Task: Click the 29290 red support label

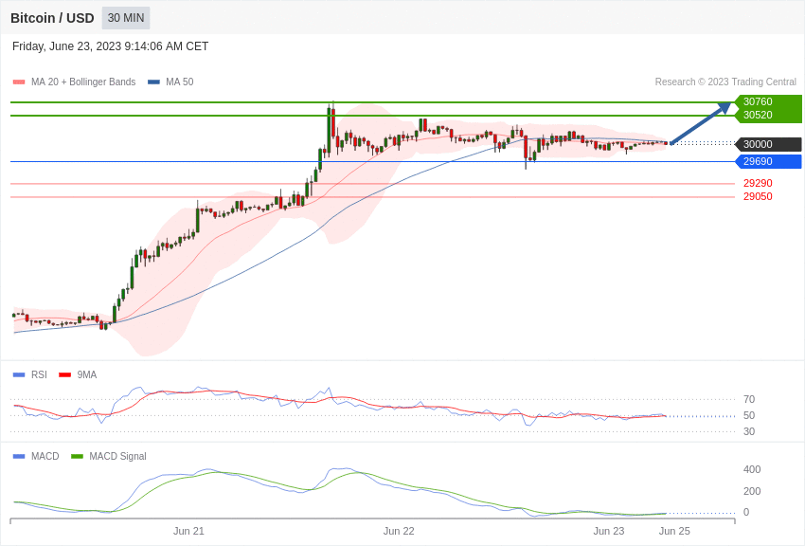Action: point(758,183)
